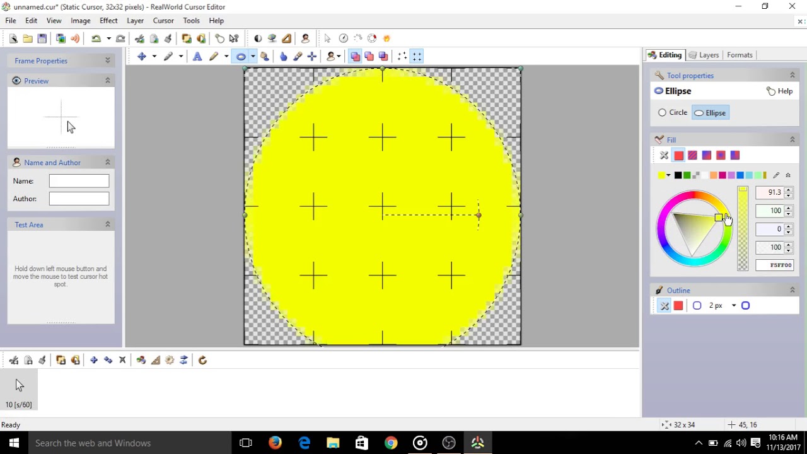Create a new file with the New icon
Screen dimensions: 807x454
[x=13, y=38]
